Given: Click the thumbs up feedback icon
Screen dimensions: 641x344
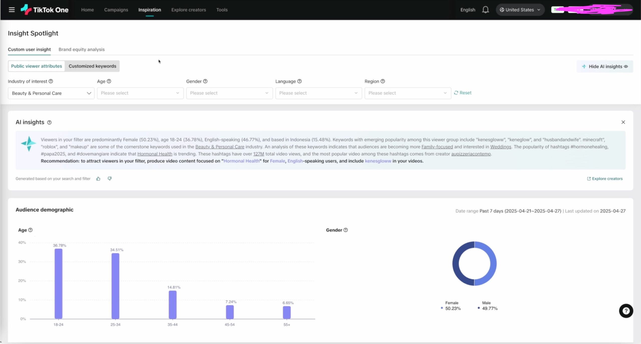Looking at the screenshot, I should (98, 178).
